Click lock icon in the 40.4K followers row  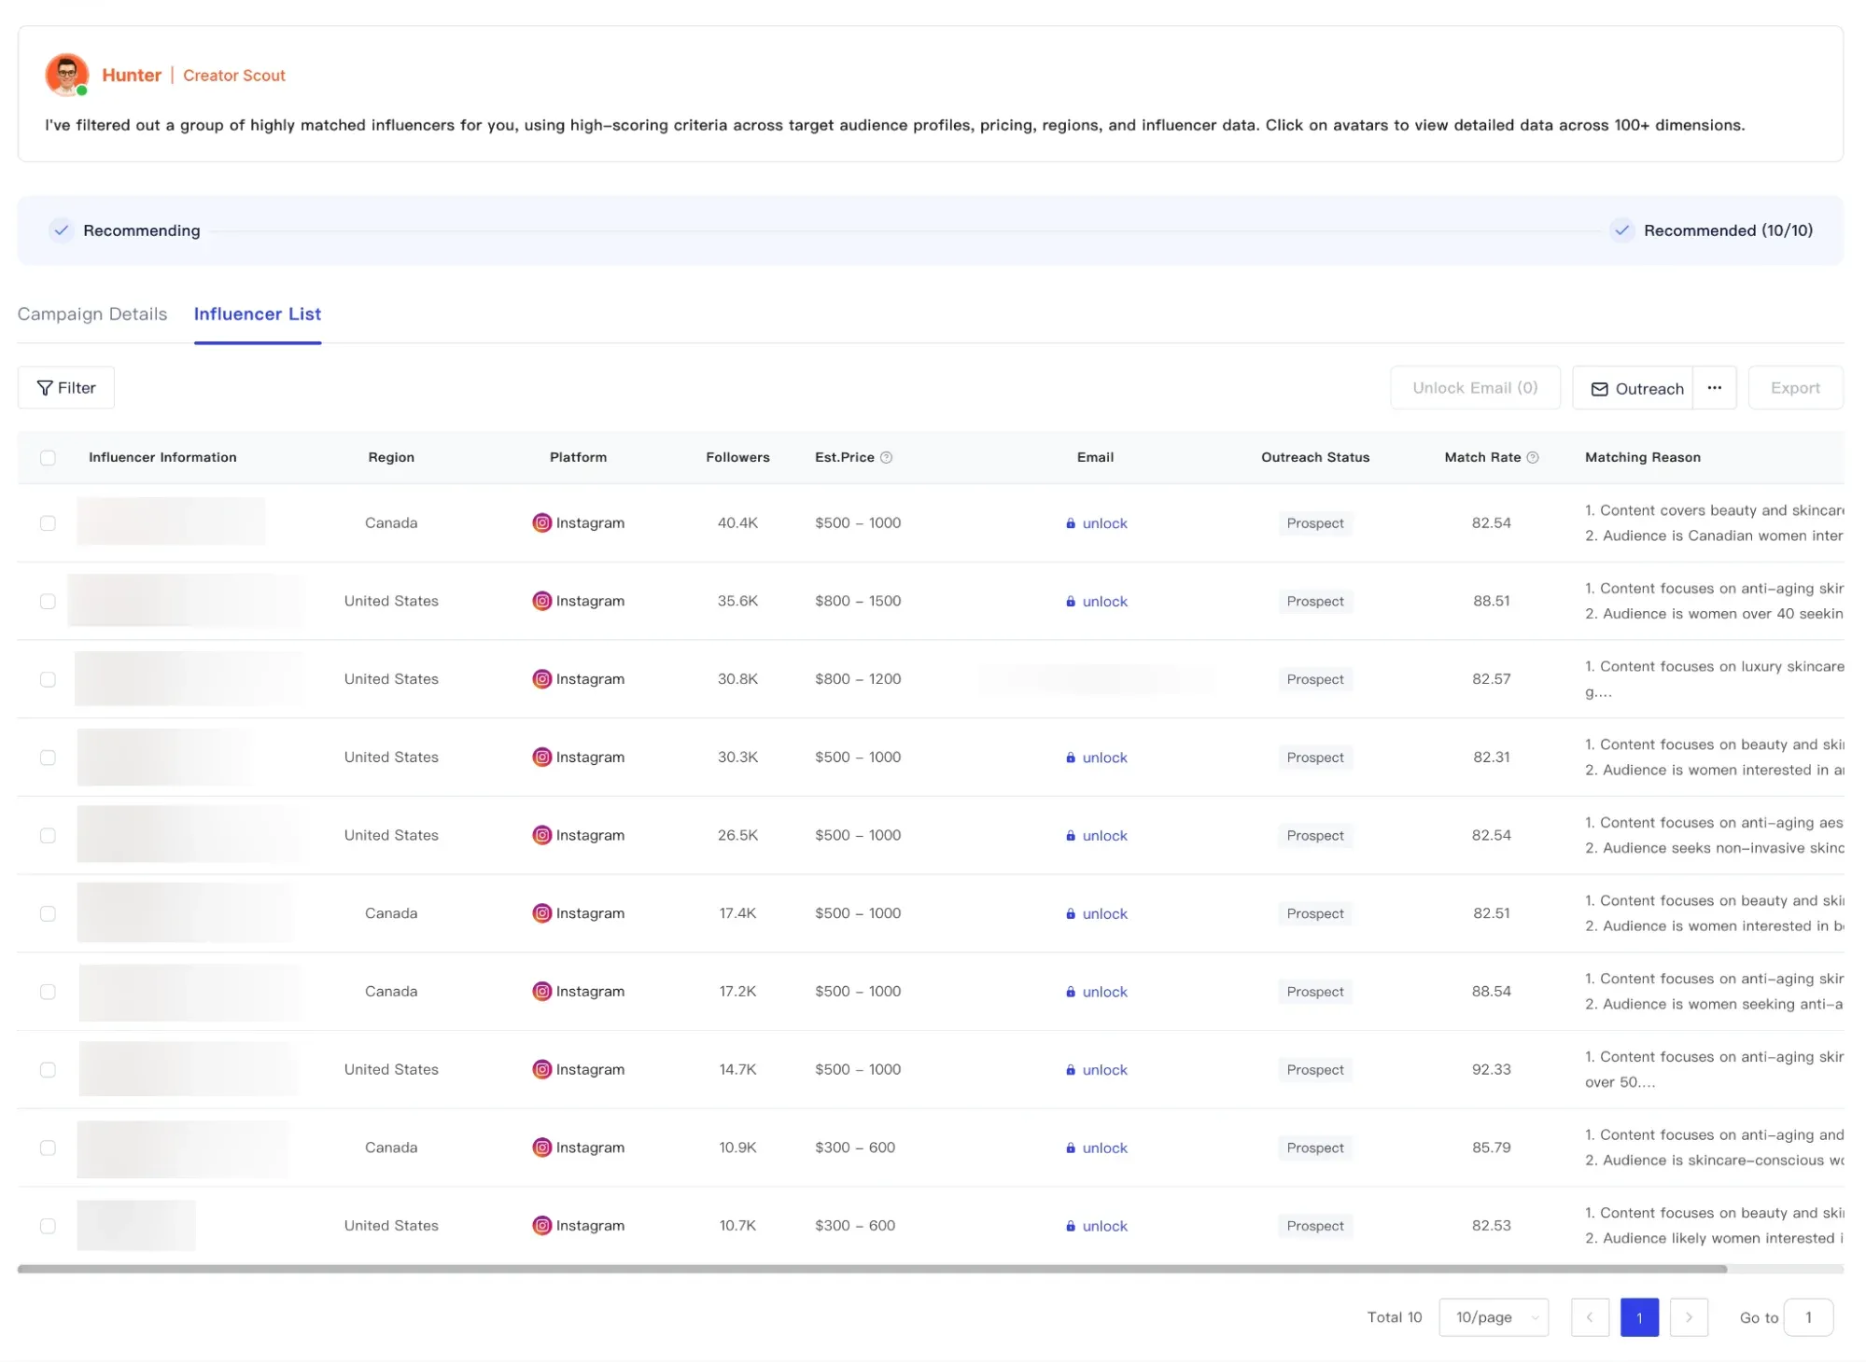[x=1070, y=523]
